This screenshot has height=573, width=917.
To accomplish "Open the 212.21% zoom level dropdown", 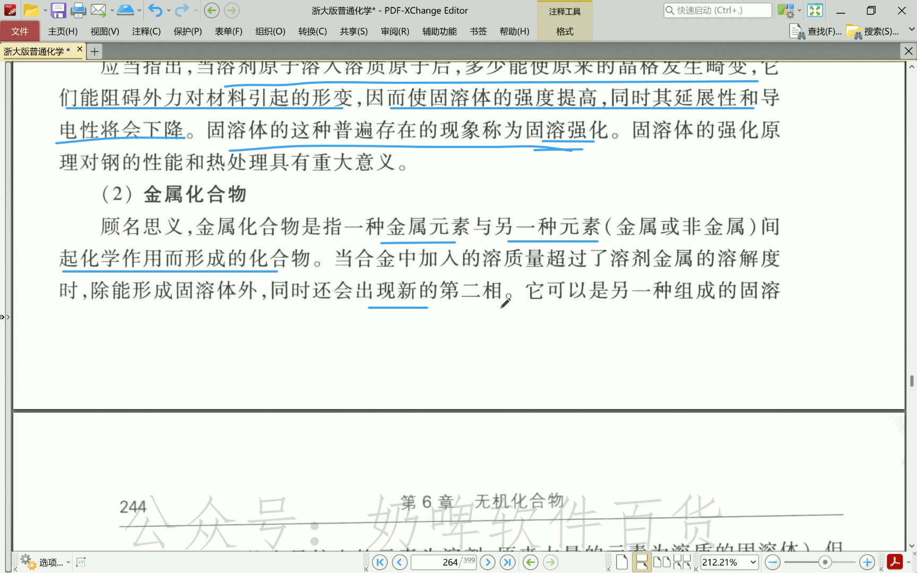I will point(752,562).
